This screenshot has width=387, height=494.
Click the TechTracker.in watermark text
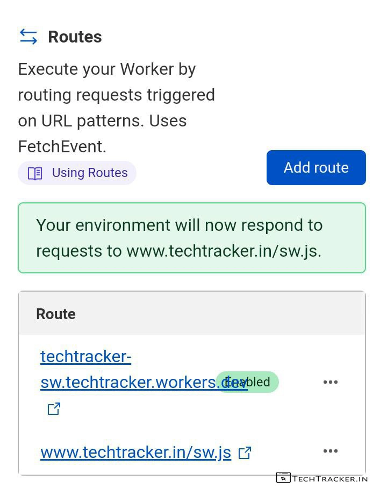(330, 478)
